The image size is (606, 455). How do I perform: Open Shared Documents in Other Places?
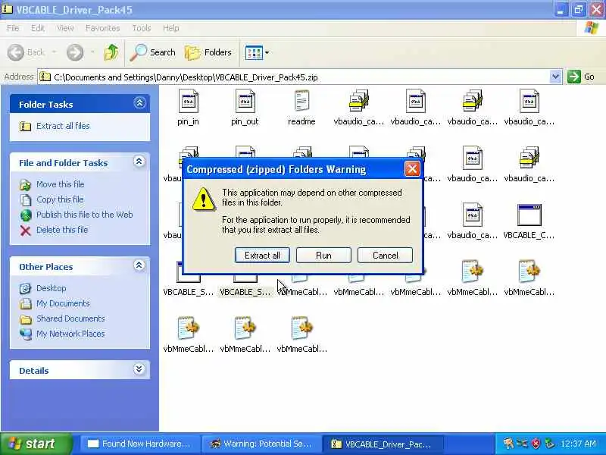click(70, 318)
